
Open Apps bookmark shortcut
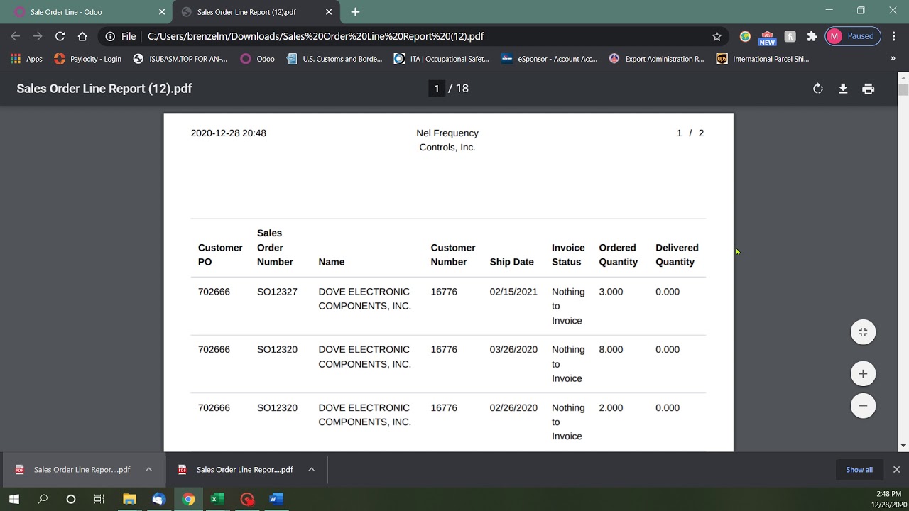pyautogui.click(x=27, y=59)
